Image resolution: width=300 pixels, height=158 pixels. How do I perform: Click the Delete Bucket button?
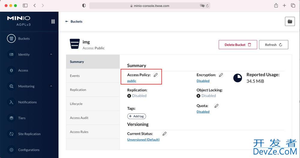pos(238,45)
